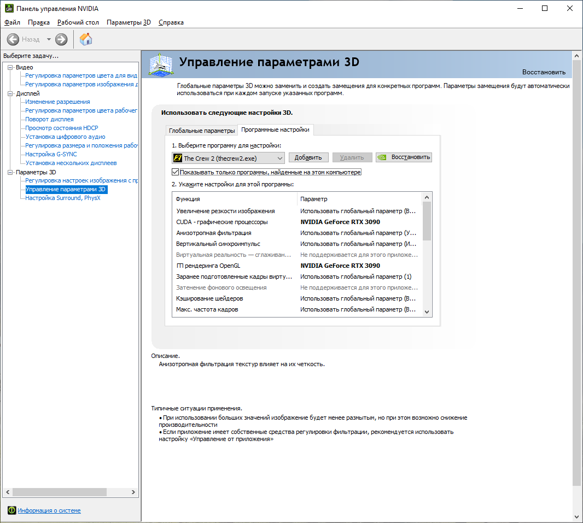This screenshot has width=583, height=523.
Task: Click the Параметр column header
Action: pos(360,199)
